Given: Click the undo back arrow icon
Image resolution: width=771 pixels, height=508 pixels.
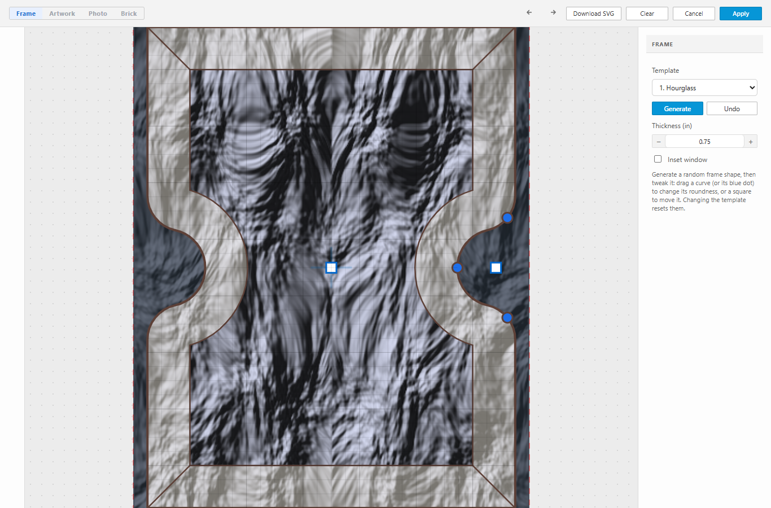Looking at the screenshot, I should point(529,12).
